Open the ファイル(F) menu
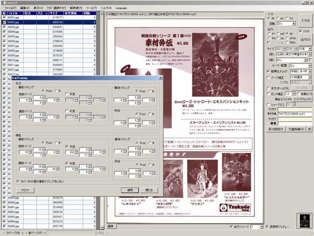 pyautogui.click(x=10, y=8)
